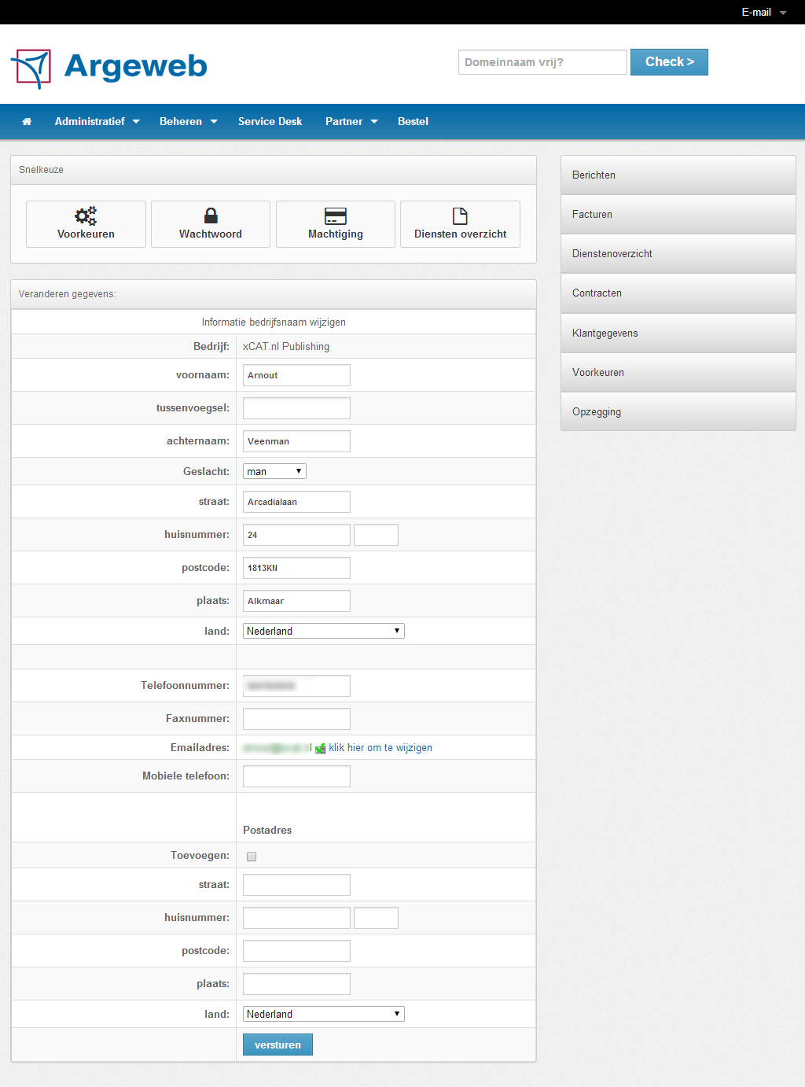Open Wachtwoord lock shortcut
This screenshot has width=805, height=1087.
point(211,224)
